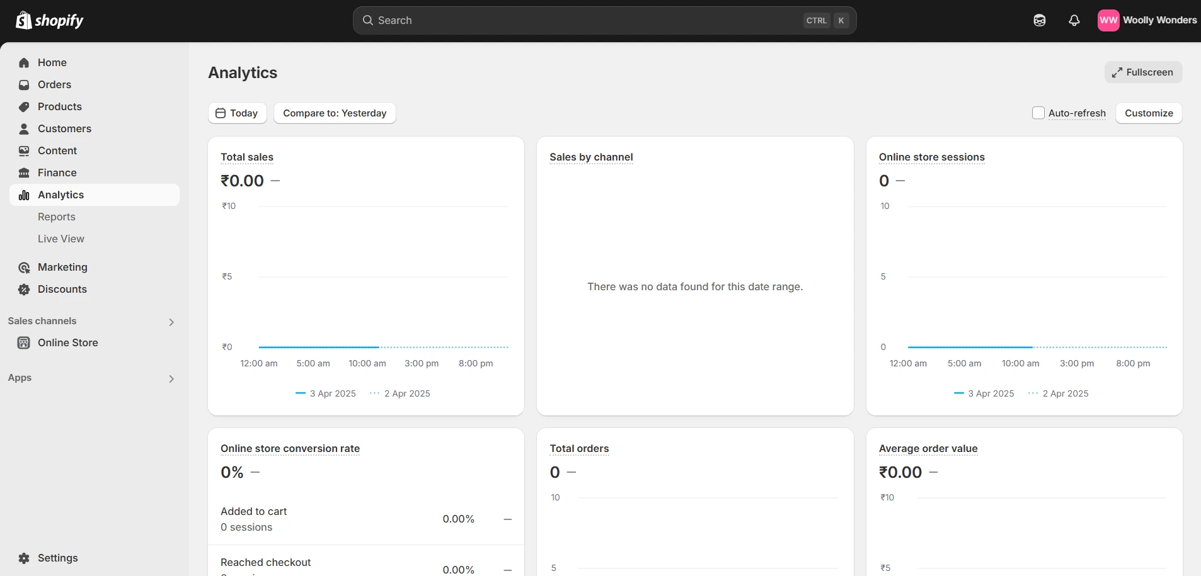Open the notifications bell
The width and height of the screenshot is (1201, 576).
tap(1074, 20)
